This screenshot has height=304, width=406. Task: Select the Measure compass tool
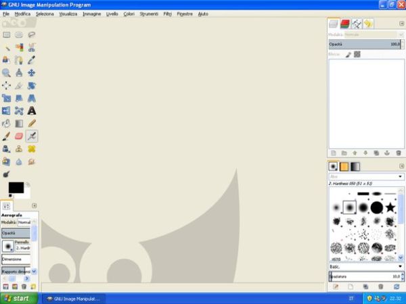19,73
